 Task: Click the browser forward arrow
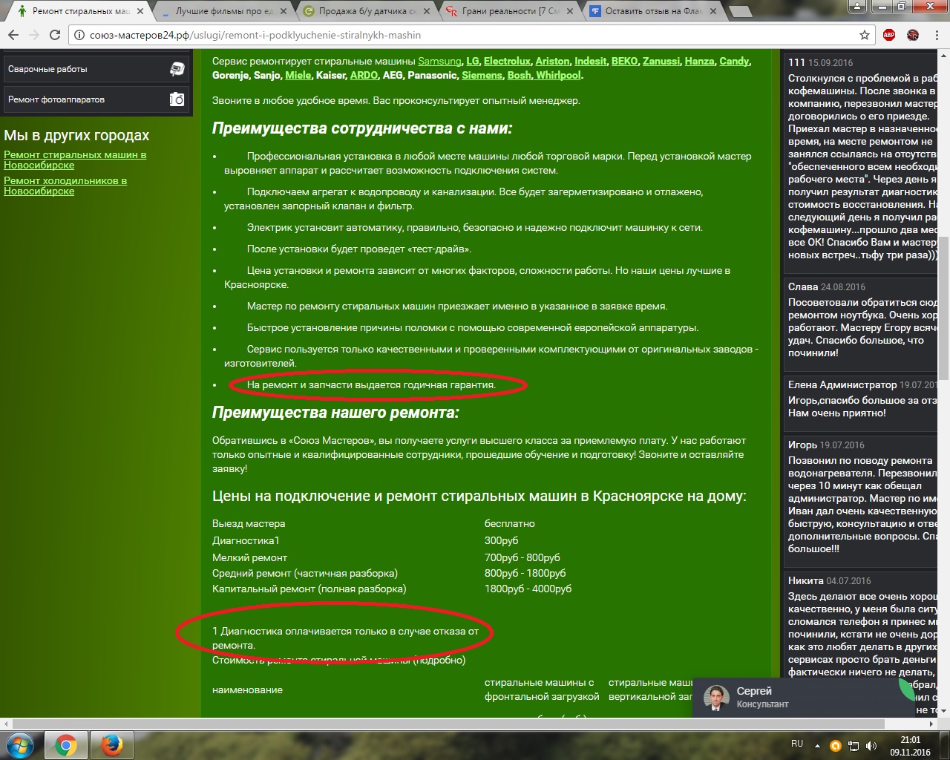point(34,35)
